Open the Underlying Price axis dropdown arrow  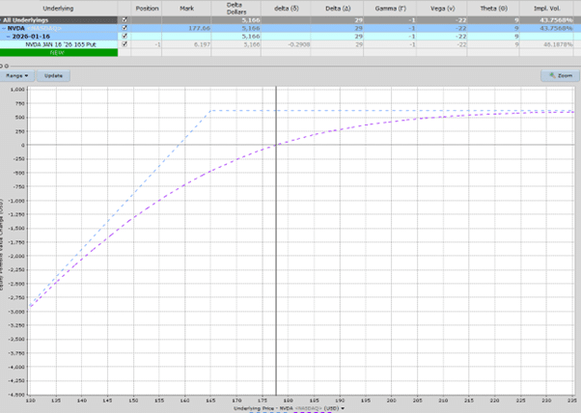342,409
